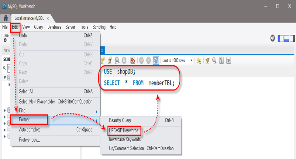The height and width of the screenshot is (159, 296).
Task: Choose Delete in the Edit menu
Action: coord(55,81)
